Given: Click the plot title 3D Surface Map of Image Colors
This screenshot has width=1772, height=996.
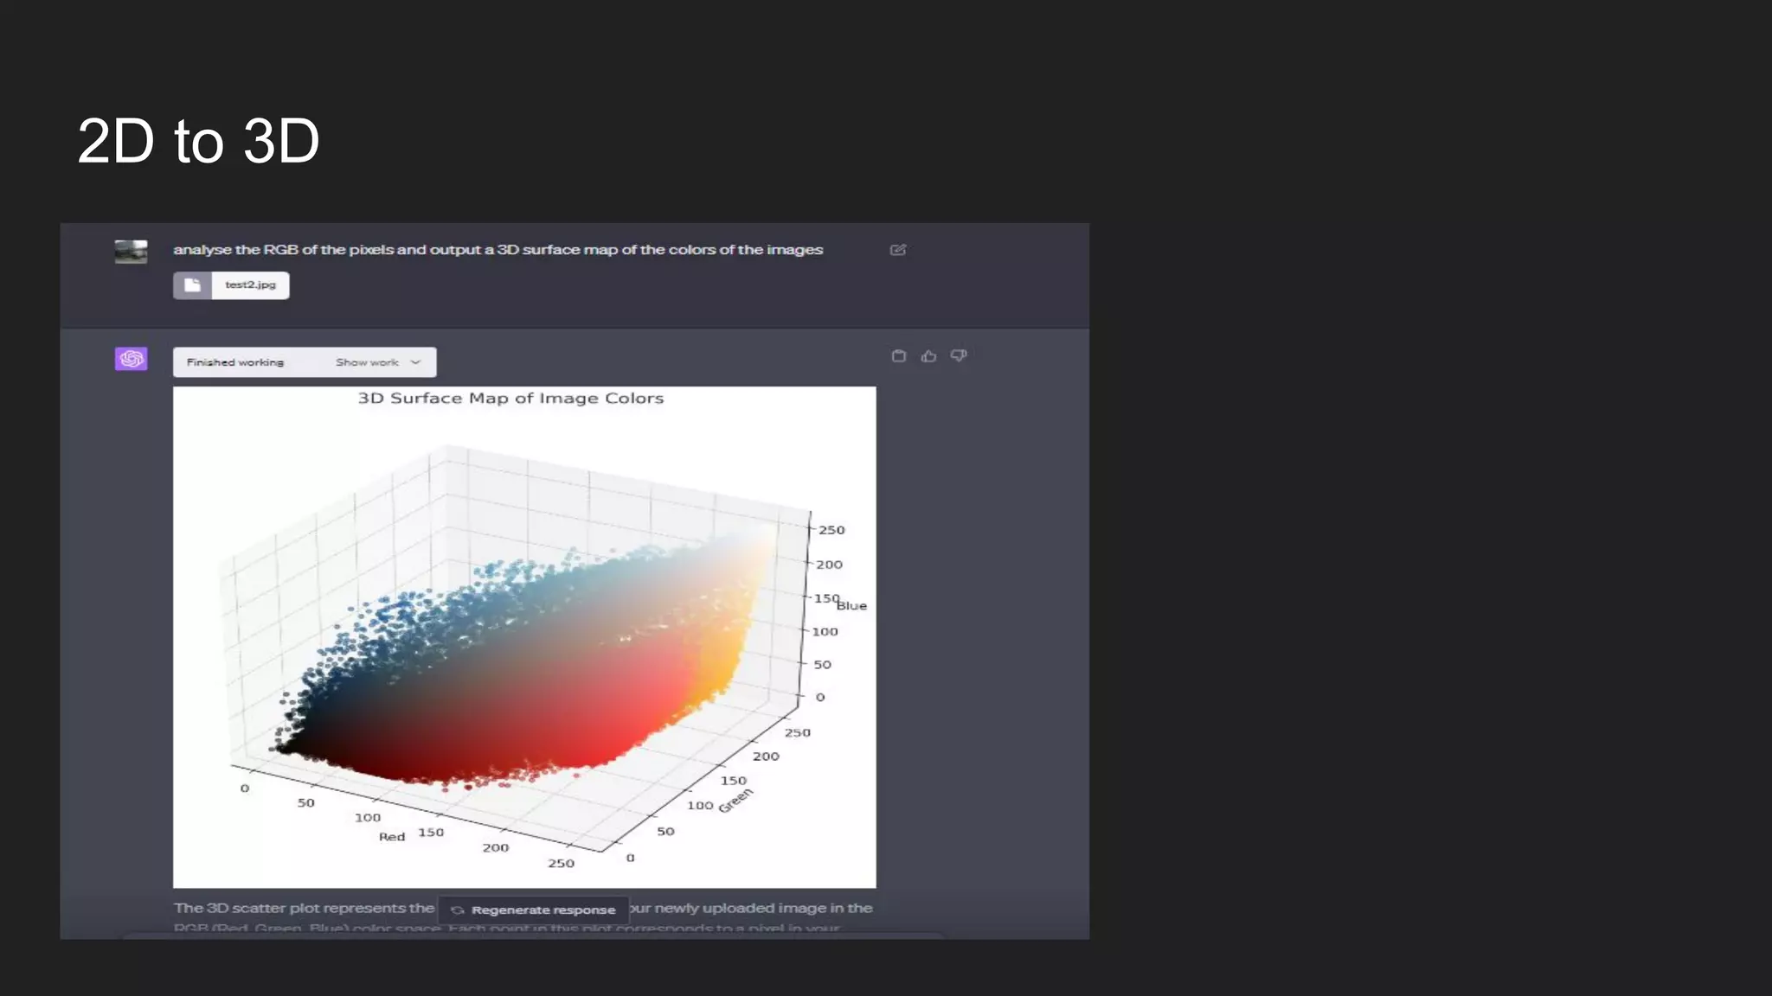Looking at the screenshot, I should [x=510, y=399].
